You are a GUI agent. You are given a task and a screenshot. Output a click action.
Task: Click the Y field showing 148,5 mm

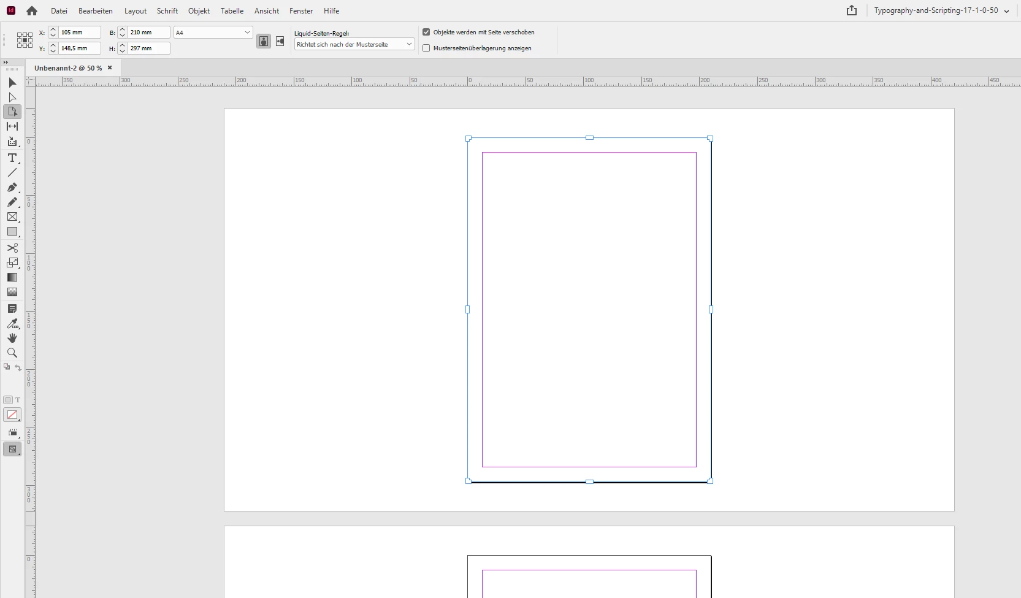(80, 48)
